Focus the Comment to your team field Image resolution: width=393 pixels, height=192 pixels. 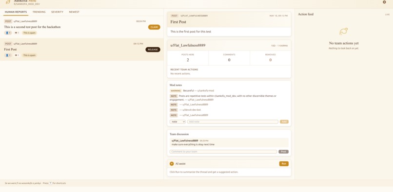[x=223, y=152]
